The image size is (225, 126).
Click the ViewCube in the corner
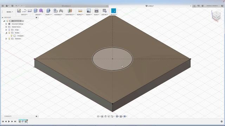216,16
